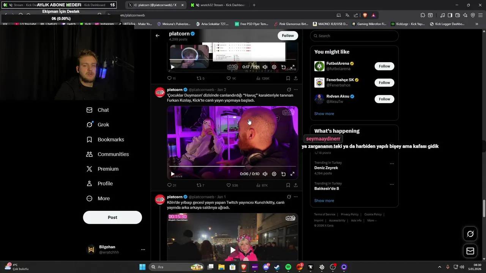Mute the 0:17 video at top
This screenshot has height=273, width=486.
pos(265,67)
